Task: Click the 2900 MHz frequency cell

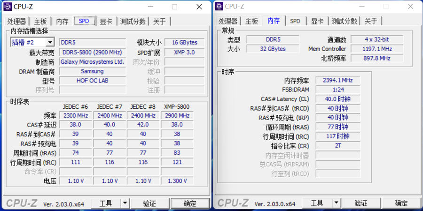Action: coord(177,116)
